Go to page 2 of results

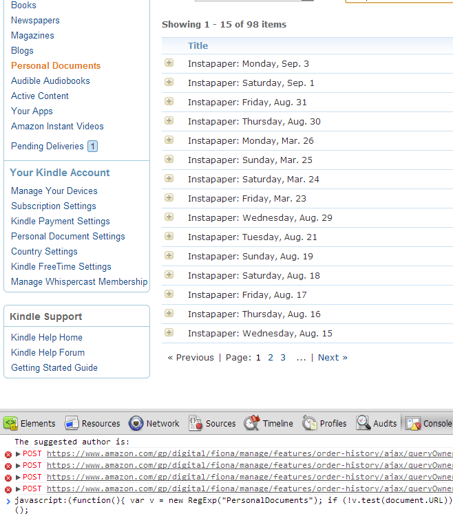[271, 358]
